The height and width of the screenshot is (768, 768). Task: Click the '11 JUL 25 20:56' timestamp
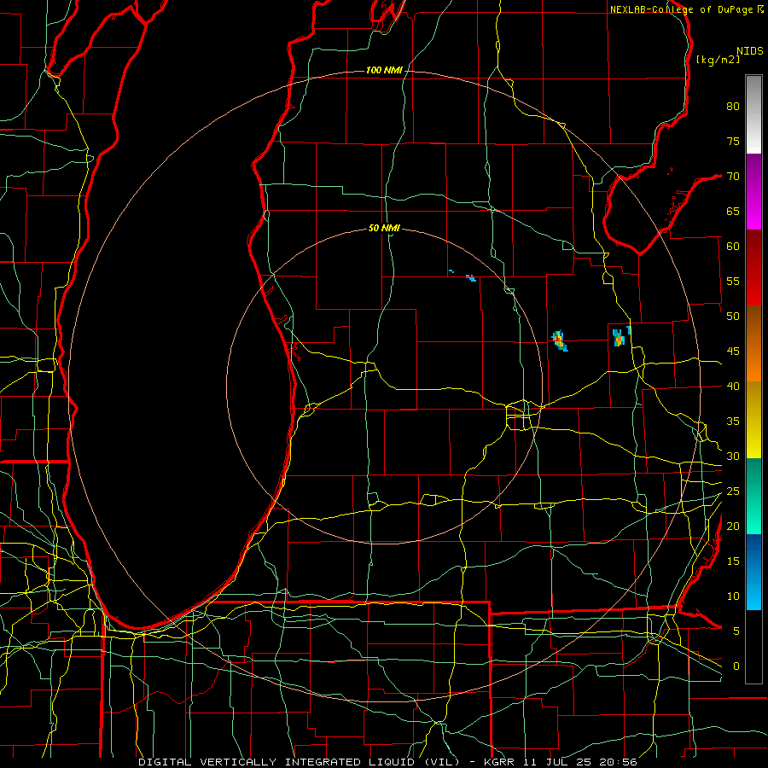pyautogui.click(x=581, y=762)
